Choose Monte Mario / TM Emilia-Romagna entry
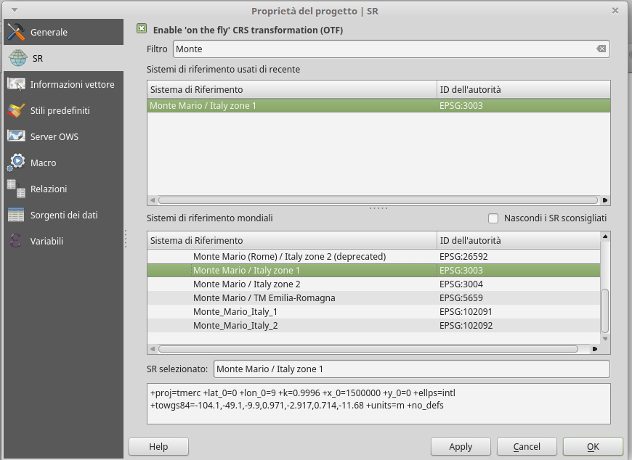The image size is (632, 460). tap(264, 298)
